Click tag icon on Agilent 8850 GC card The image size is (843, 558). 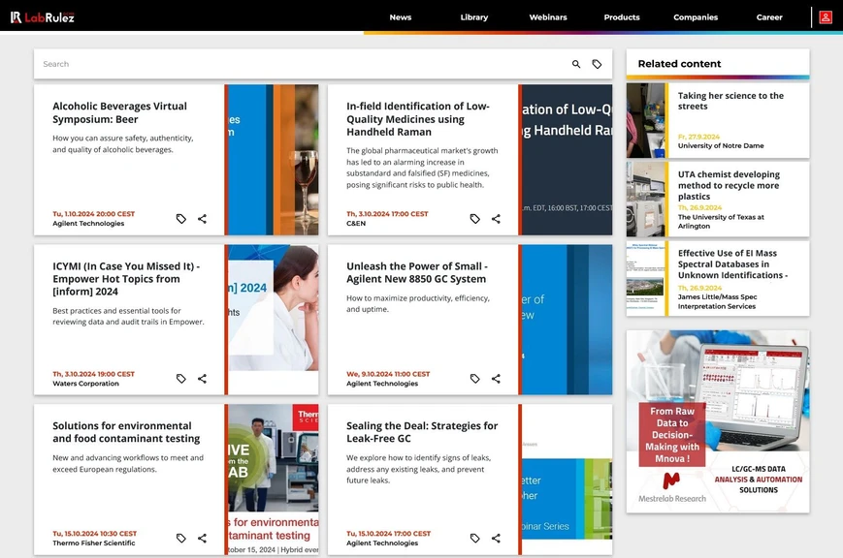click(x=474, y=379)
